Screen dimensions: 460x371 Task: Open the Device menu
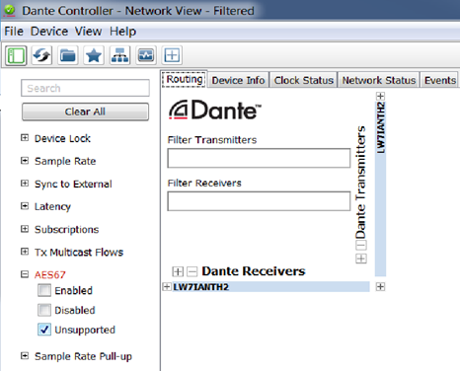pos(49,32)
